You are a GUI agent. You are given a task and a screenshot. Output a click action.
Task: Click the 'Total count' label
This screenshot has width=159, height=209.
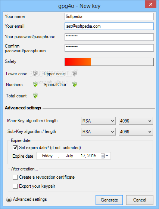pos(16,96)
